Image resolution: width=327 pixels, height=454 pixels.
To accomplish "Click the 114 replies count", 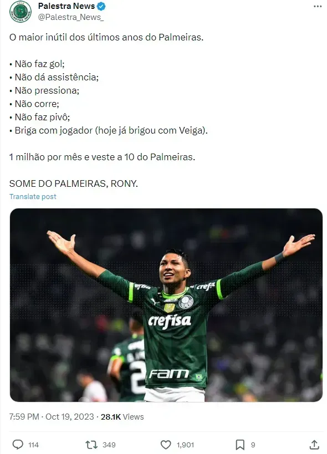I will [x=33, y=445].
